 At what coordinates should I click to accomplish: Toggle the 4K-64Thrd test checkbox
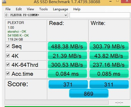[8, 65]
